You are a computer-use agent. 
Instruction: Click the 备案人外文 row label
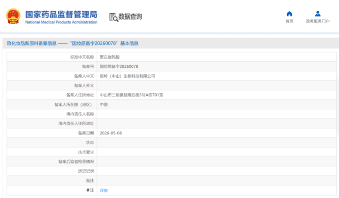coord(84,86)
